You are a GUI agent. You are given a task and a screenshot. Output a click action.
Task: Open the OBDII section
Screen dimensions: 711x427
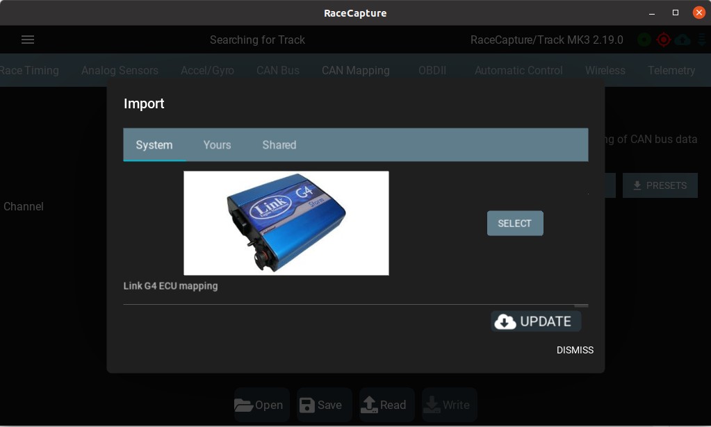(432, 71)
